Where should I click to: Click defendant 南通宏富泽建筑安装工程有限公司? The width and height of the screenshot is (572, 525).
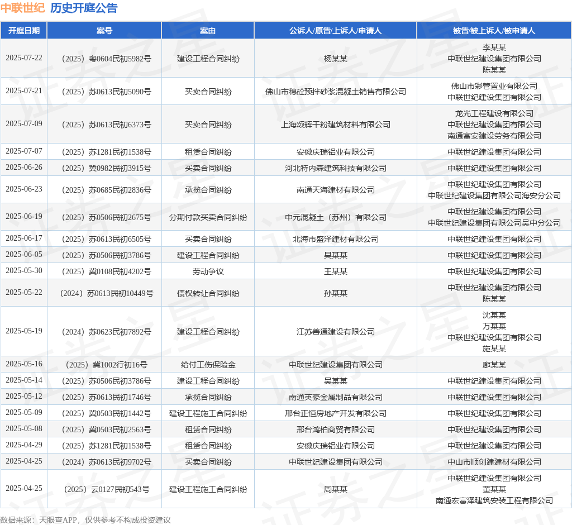pyautogui.click(x=494, y=500)
